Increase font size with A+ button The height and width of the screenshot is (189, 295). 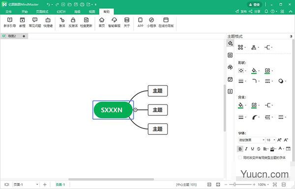(x=279, y=140)
